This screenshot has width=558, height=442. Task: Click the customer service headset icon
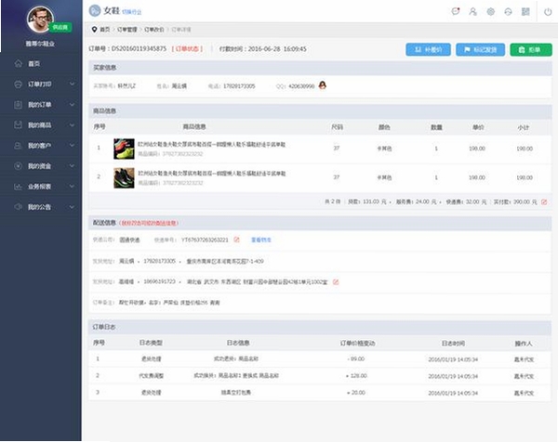point(508,12)
